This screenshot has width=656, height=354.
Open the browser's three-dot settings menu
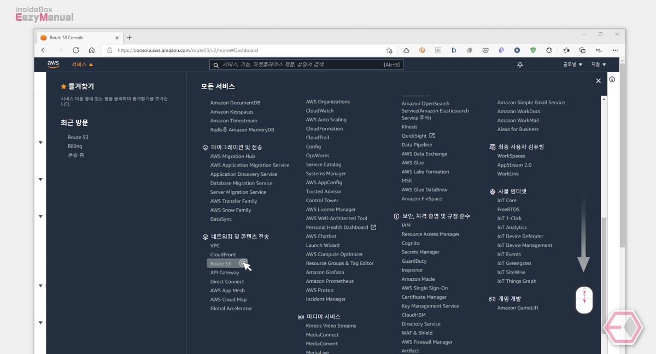click(616, 50)
